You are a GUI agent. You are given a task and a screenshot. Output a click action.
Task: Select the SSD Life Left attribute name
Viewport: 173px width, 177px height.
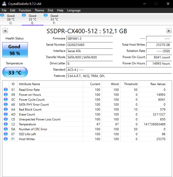point(27,134)
